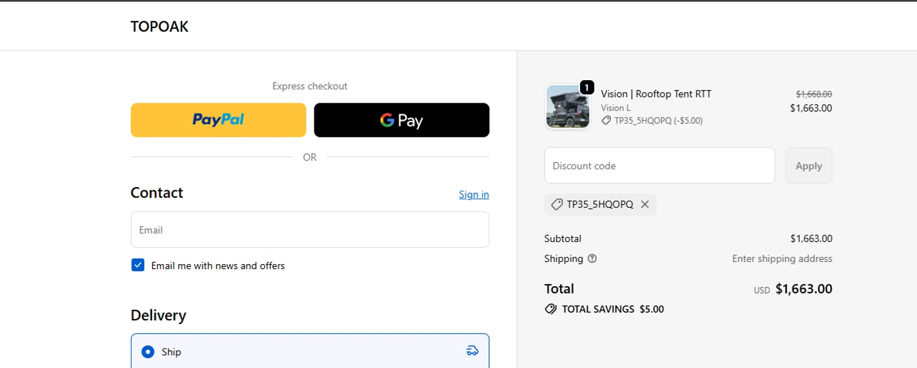
Task: Click the Vision Rooftop Tent thumbnail
Action: point(567,108)
